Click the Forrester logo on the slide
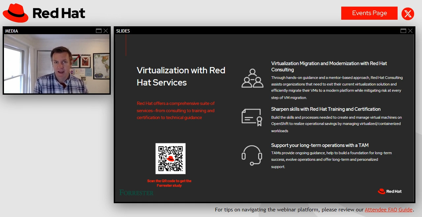 tap(136, 193)
